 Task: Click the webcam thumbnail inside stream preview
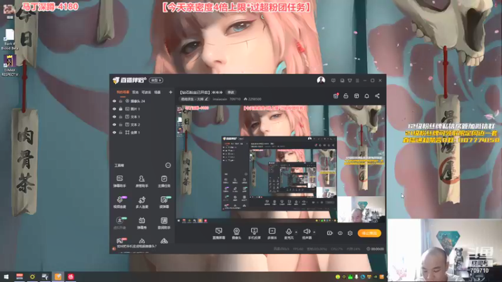point(361,209)
